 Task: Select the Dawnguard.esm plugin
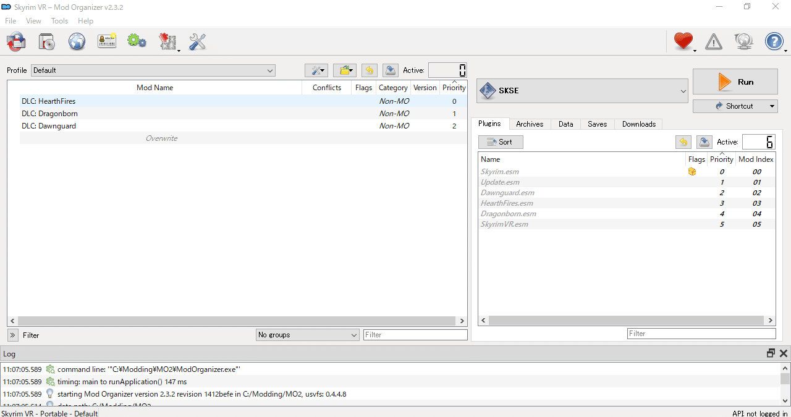(627, 193)
